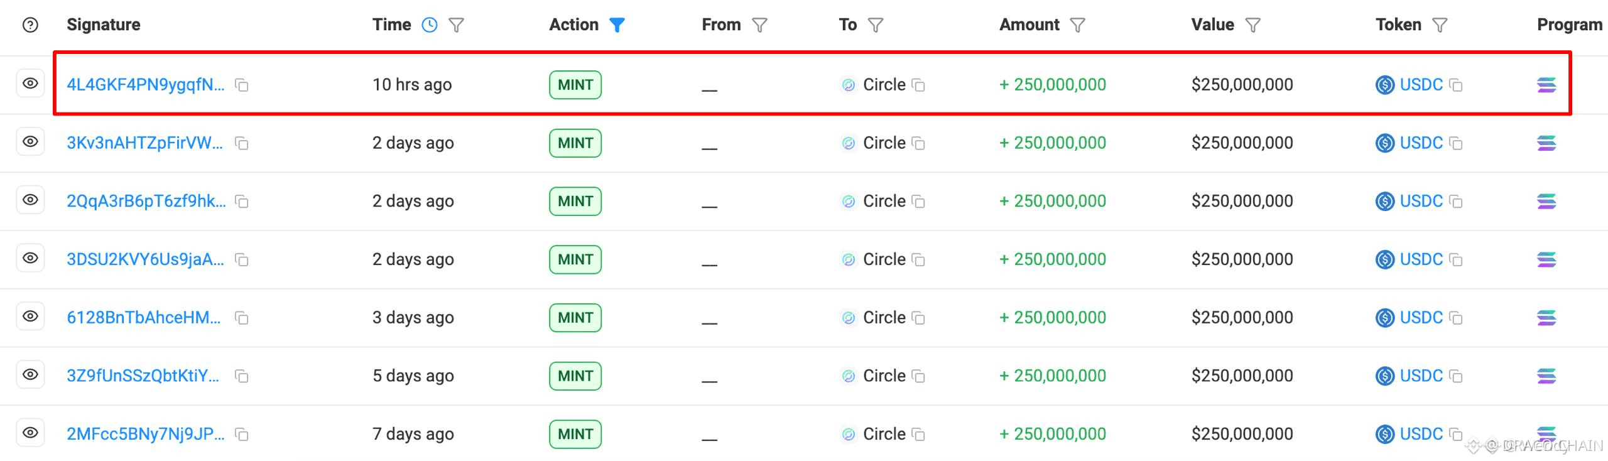Click Solana program icon in 3 days row
Viewport: 1608px width, 461px height.
[1546, 318]
